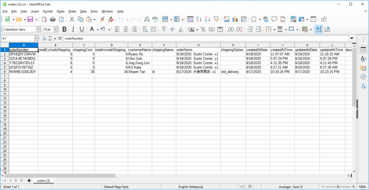This screenshot has width=369, height=190.
Task: Open the font color dropdown arrow
Action: coord(97,30)
